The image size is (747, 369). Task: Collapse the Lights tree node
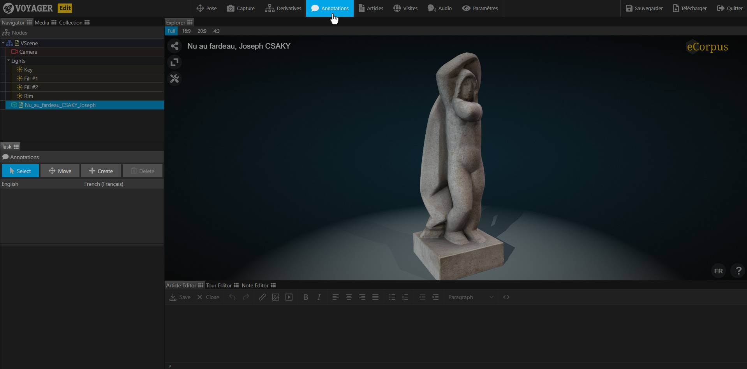(9, 61)
